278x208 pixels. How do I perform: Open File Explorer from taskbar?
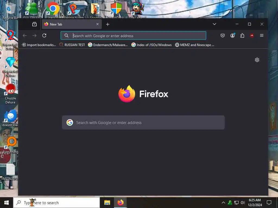pos(107,203)
